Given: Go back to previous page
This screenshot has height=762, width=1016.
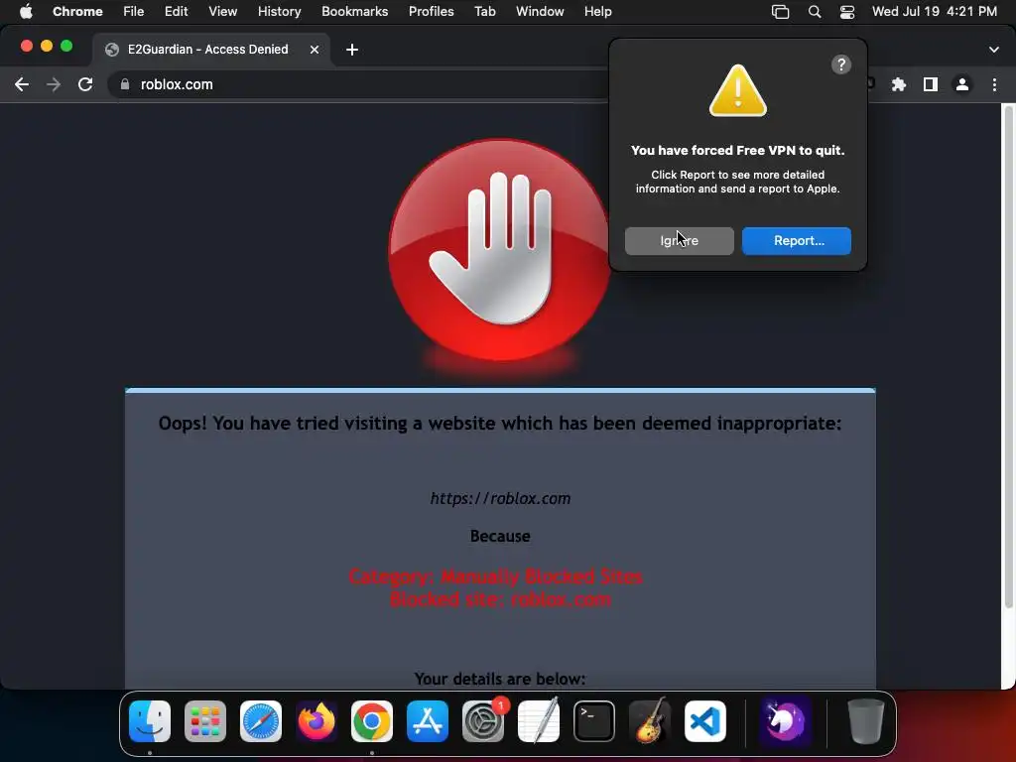Looking at the screenshot, I should coord(22,84).
